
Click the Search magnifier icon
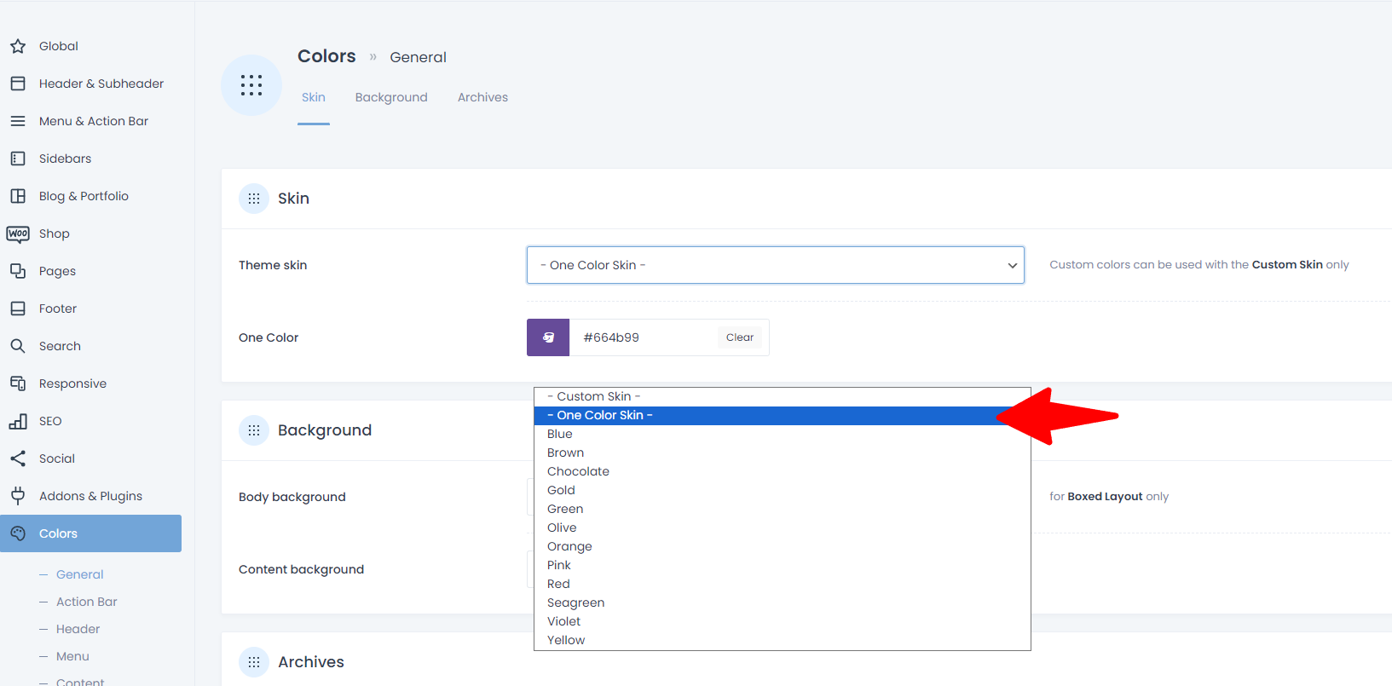(18, 346)
